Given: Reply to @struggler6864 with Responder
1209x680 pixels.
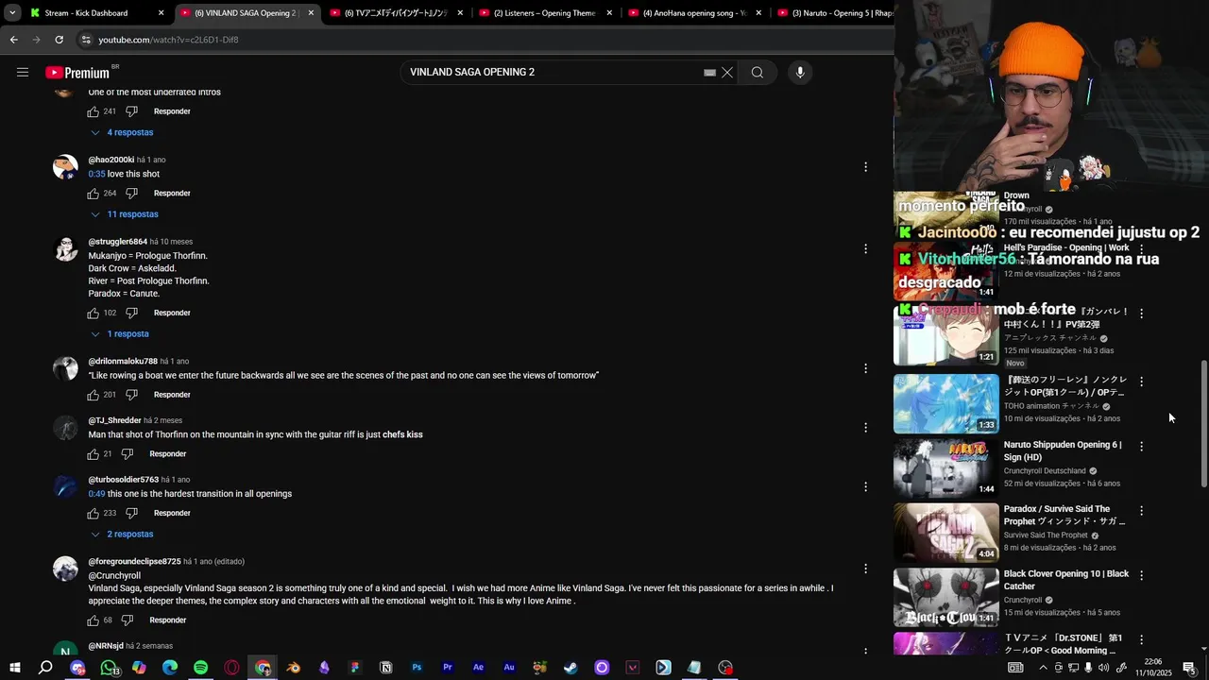Looking at the screenshot, I should pos(172,313).
